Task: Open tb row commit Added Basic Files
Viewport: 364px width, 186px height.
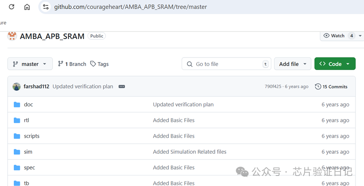Action: click(x=174, y=183)
